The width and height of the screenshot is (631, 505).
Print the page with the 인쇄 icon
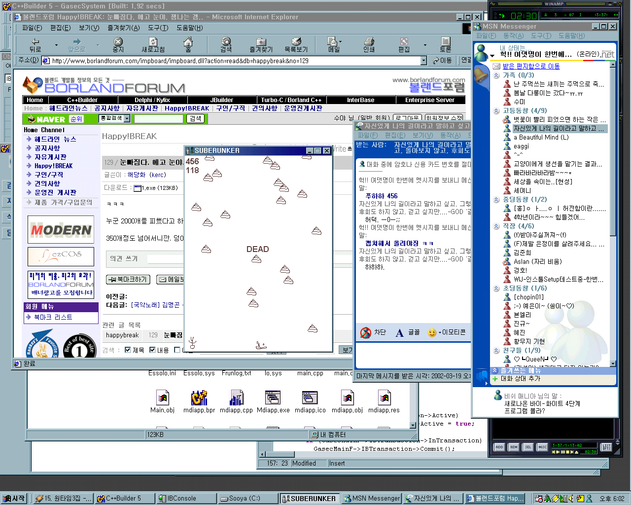click(x=369, y=44)
